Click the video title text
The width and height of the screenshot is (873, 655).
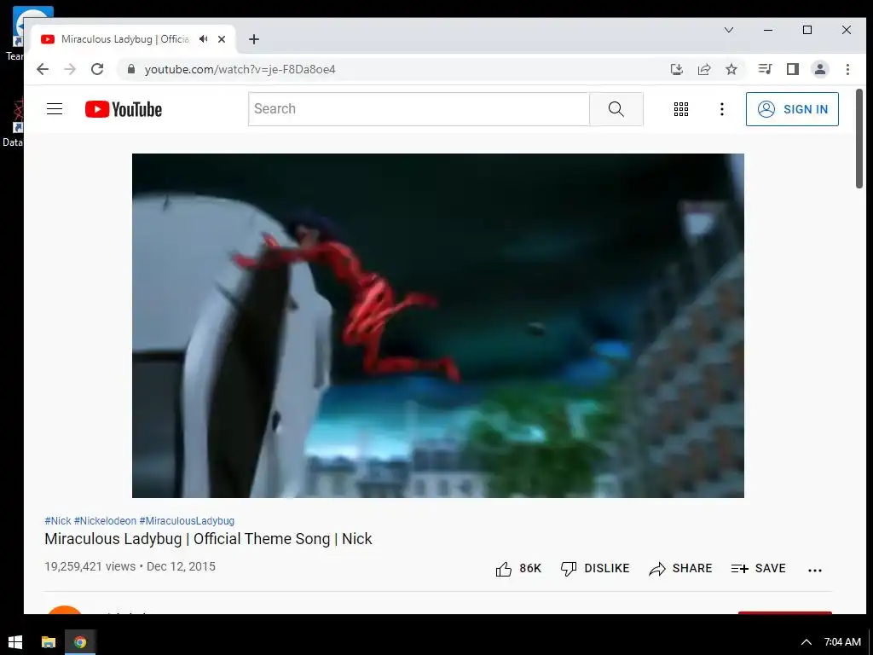click(x=208, y=539)
